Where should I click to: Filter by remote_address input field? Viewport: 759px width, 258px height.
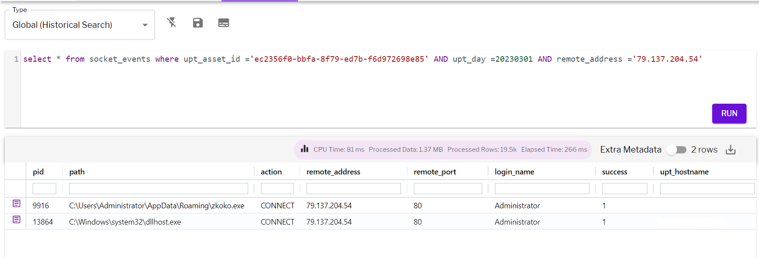(353, 189)
